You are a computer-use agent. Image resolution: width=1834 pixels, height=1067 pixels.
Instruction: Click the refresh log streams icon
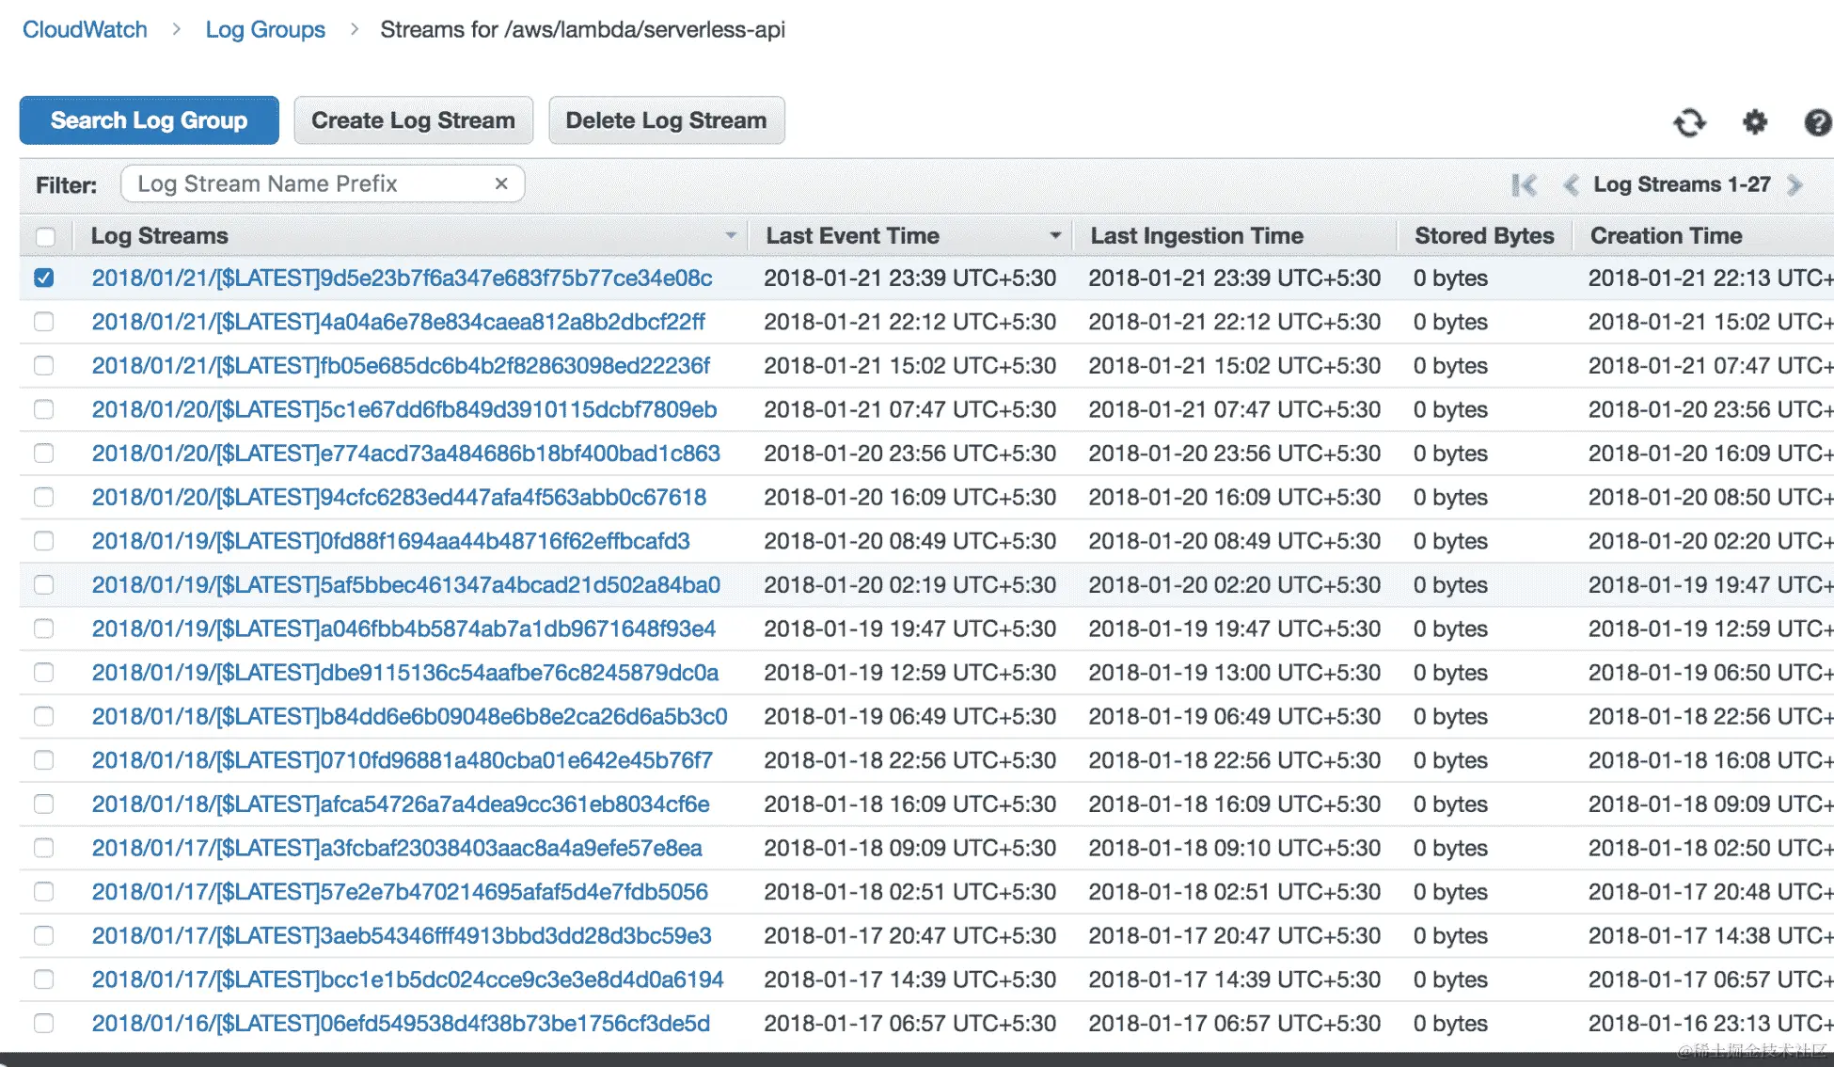1689,122
